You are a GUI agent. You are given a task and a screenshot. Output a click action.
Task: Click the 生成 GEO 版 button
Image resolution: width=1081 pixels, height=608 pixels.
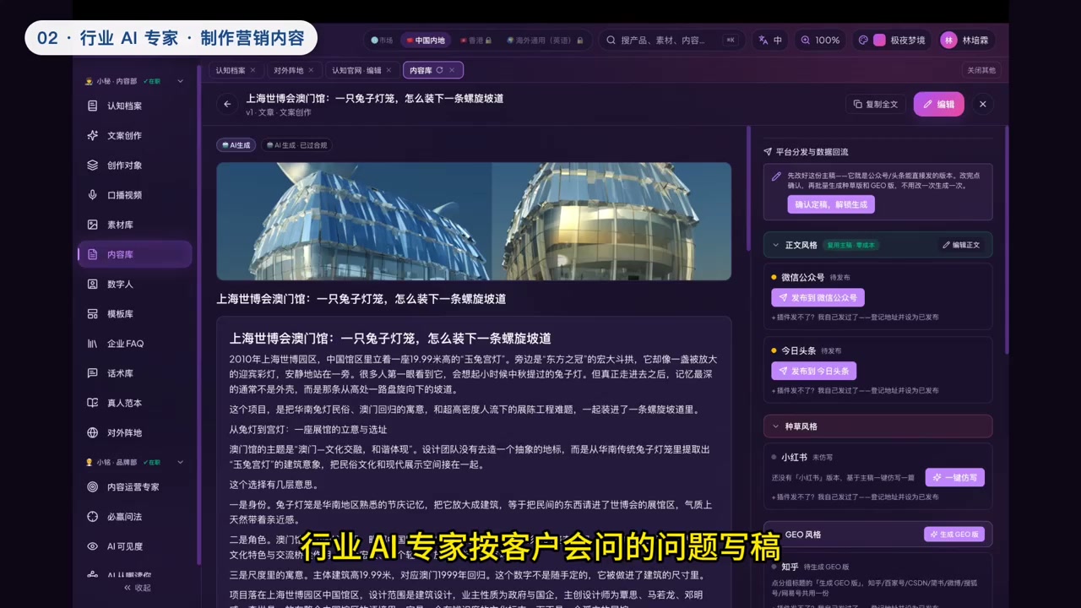coord(954,535)
